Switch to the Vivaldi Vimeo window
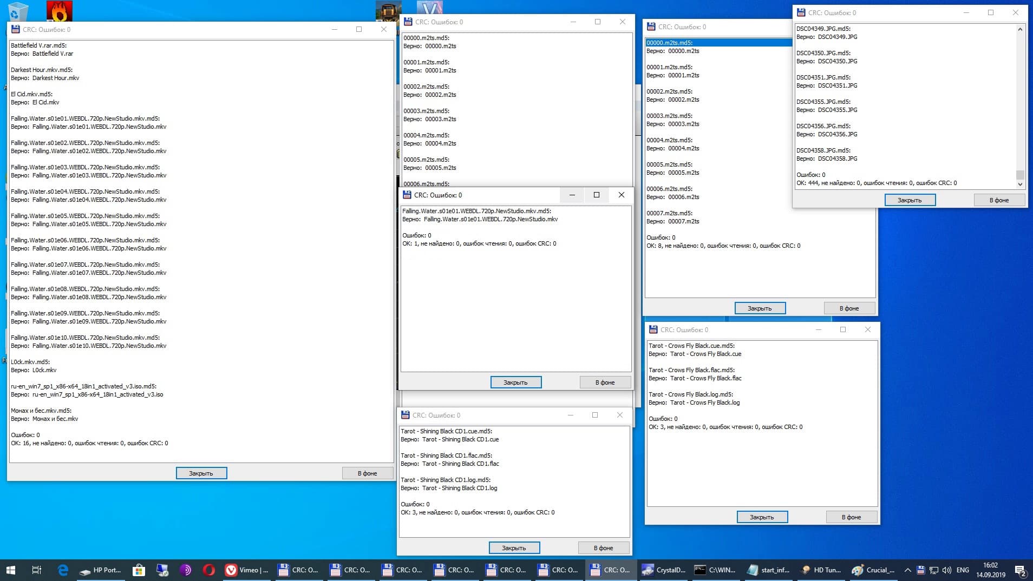 pyautogui.click(x=247, y=570)
